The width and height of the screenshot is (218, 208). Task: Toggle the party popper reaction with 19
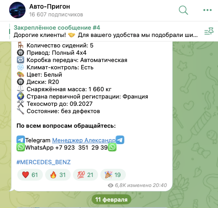click(x=113, y=175)
